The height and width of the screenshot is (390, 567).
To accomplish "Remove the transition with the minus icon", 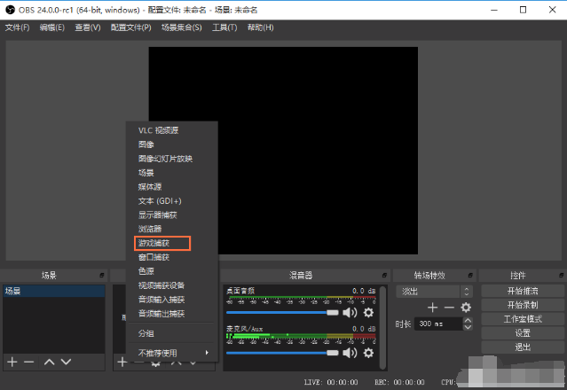I will [x=449, y=308].
